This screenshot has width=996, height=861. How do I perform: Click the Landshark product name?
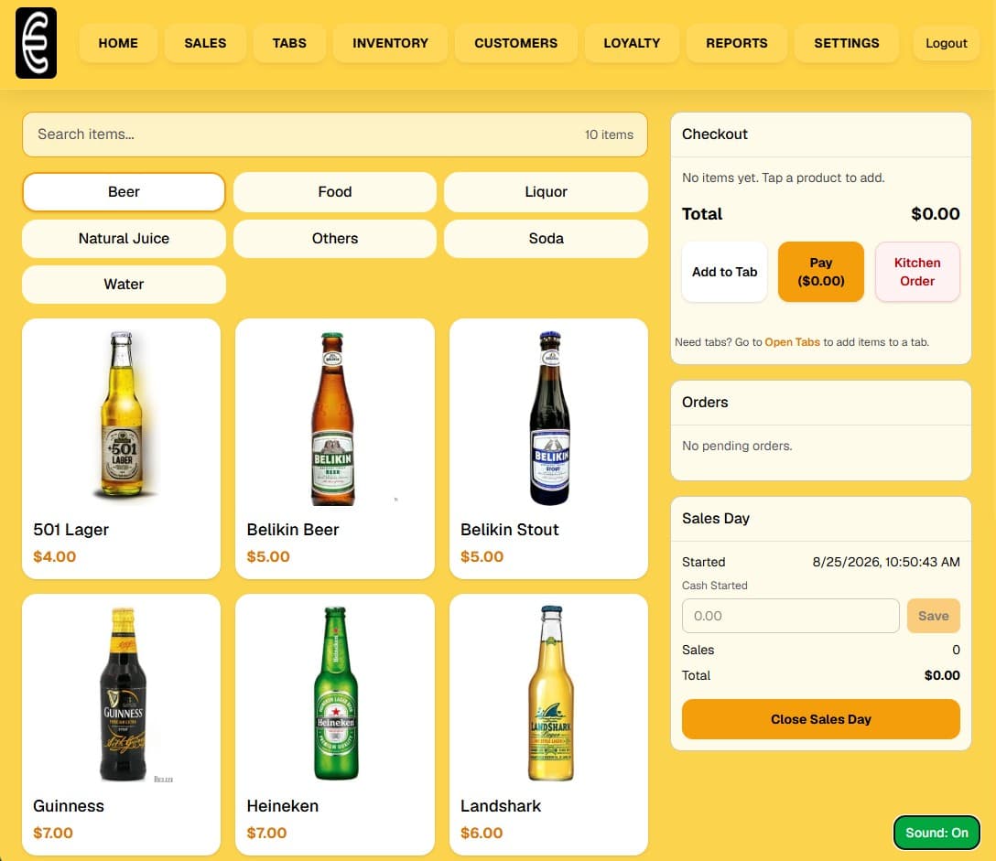click(501, 806)
